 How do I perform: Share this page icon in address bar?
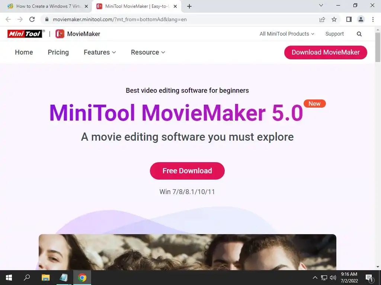pos(322,19)
